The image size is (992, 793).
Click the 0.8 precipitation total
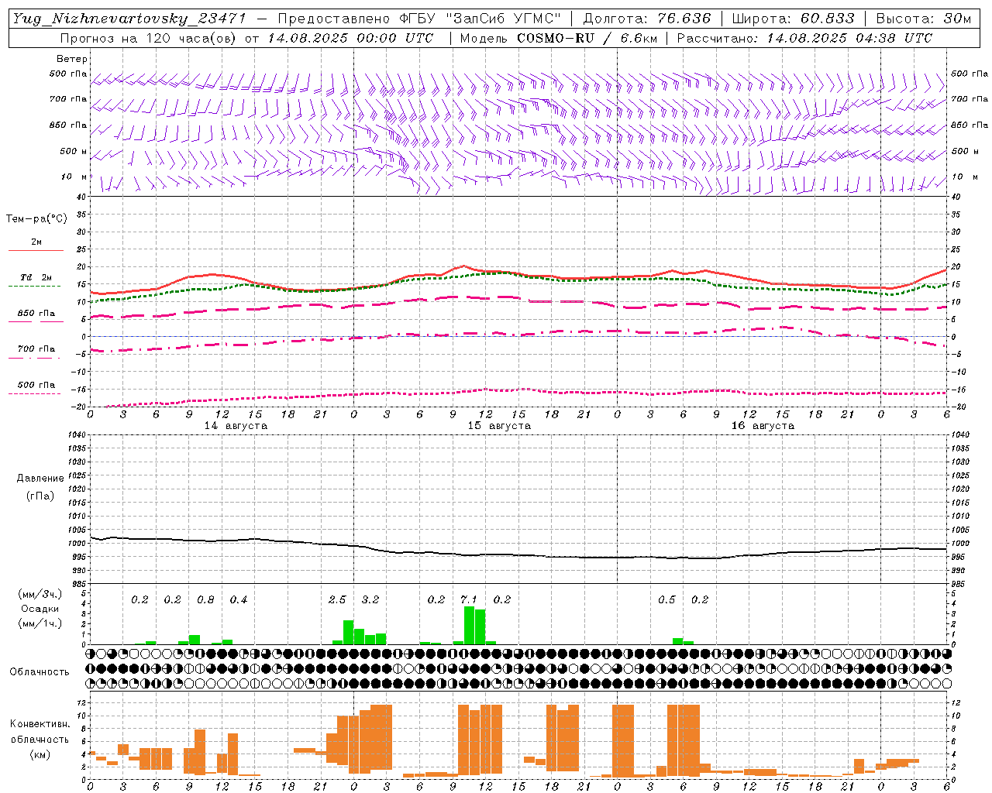tap(205, 600)
